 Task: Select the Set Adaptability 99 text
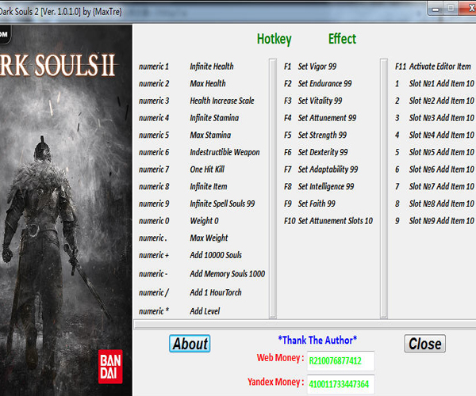coord(328,169)
